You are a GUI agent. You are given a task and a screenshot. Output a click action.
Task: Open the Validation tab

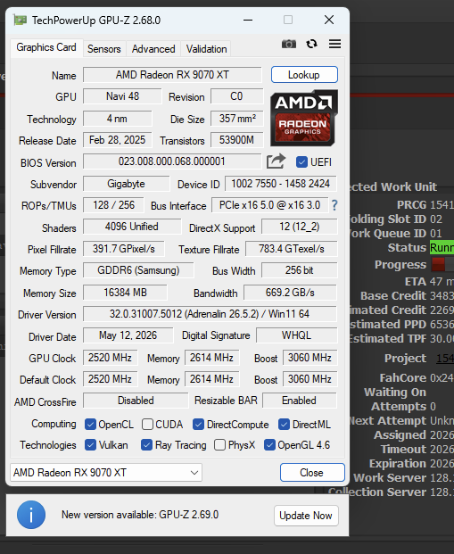point(206,49)
